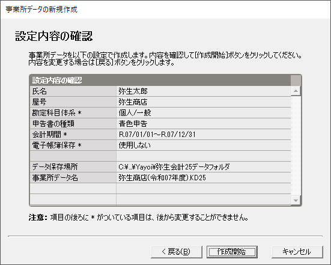The image size is (331, 265).
Task: Select the 電子帳簿保存 row
Action: click(160, 145)
